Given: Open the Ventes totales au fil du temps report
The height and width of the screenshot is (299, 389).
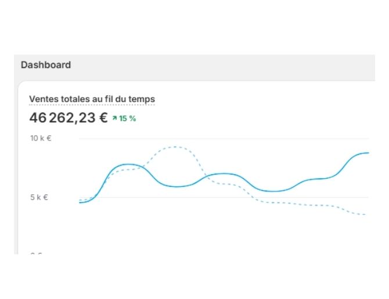Looking at the screenshot, I should (92, 99).
